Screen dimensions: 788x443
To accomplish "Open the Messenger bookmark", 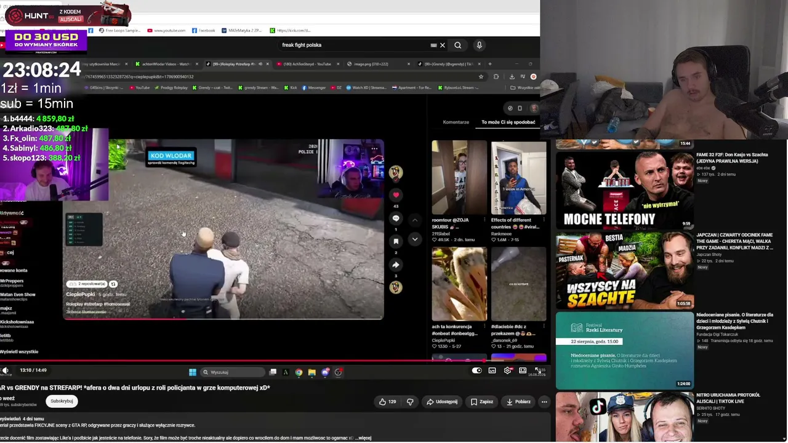I will point(313,88).
